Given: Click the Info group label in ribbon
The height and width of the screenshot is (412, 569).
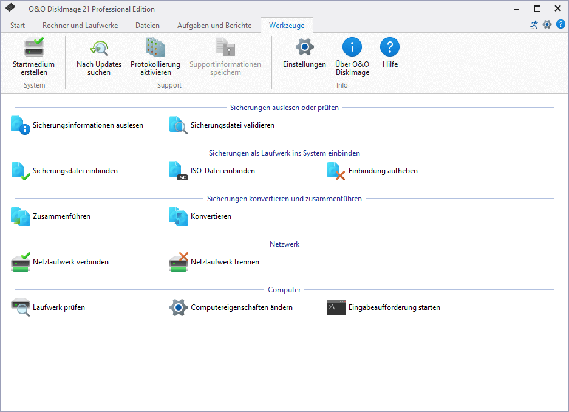Looking at the screenshot, I should click(342, 85).
